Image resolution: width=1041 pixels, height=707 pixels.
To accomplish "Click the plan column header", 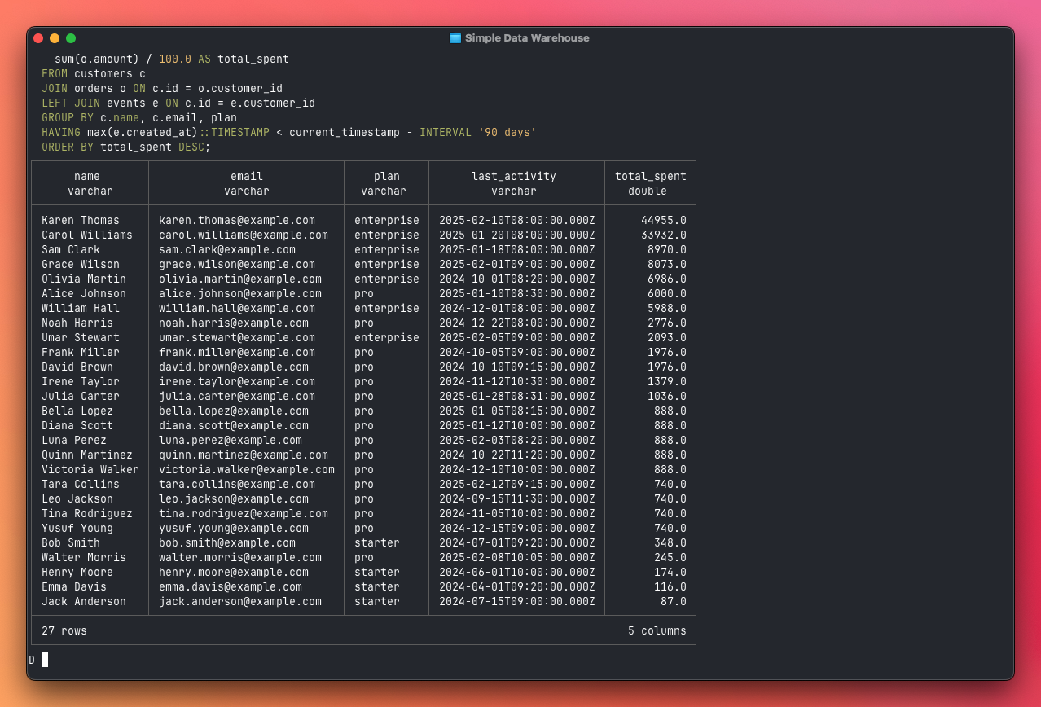I will tap(387, 182).
